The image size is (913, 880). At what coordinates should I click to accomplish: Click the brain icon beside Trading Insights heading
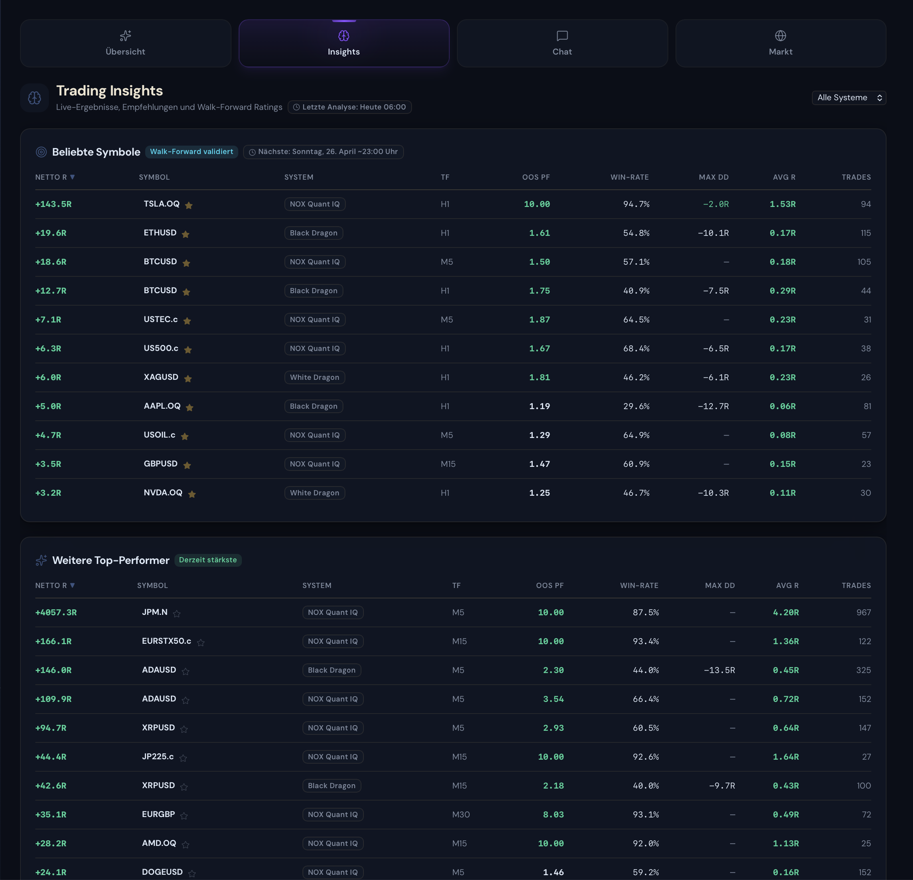34,98
